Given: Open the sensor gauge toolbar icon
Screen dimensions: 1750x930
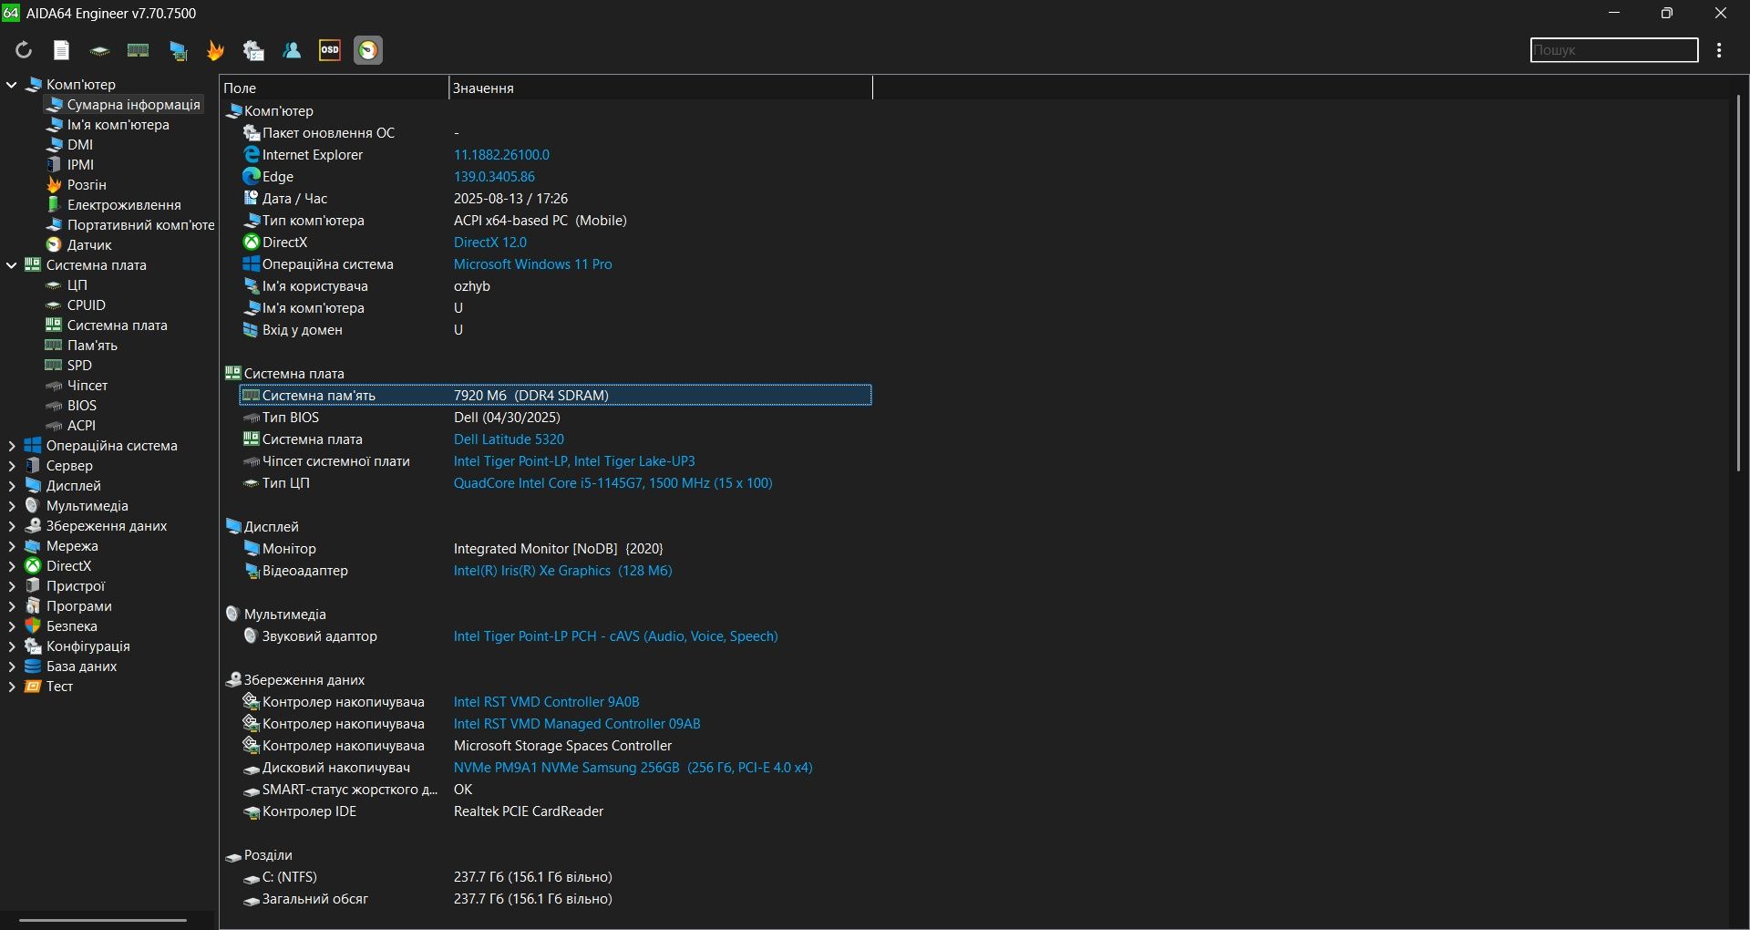Looking at the screenshot, I should point(368,50).
